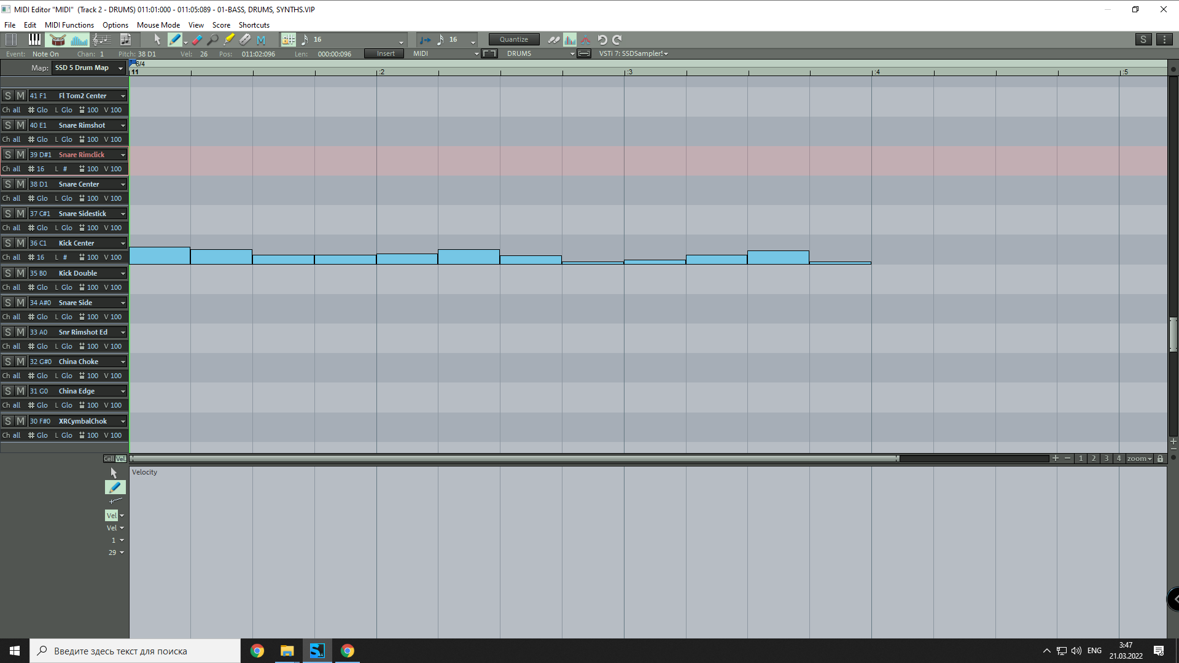The image size is (1179, 663).
Task: Open the Snare Sidestick name dropdown arrow
Action: (x=123, y=214)
